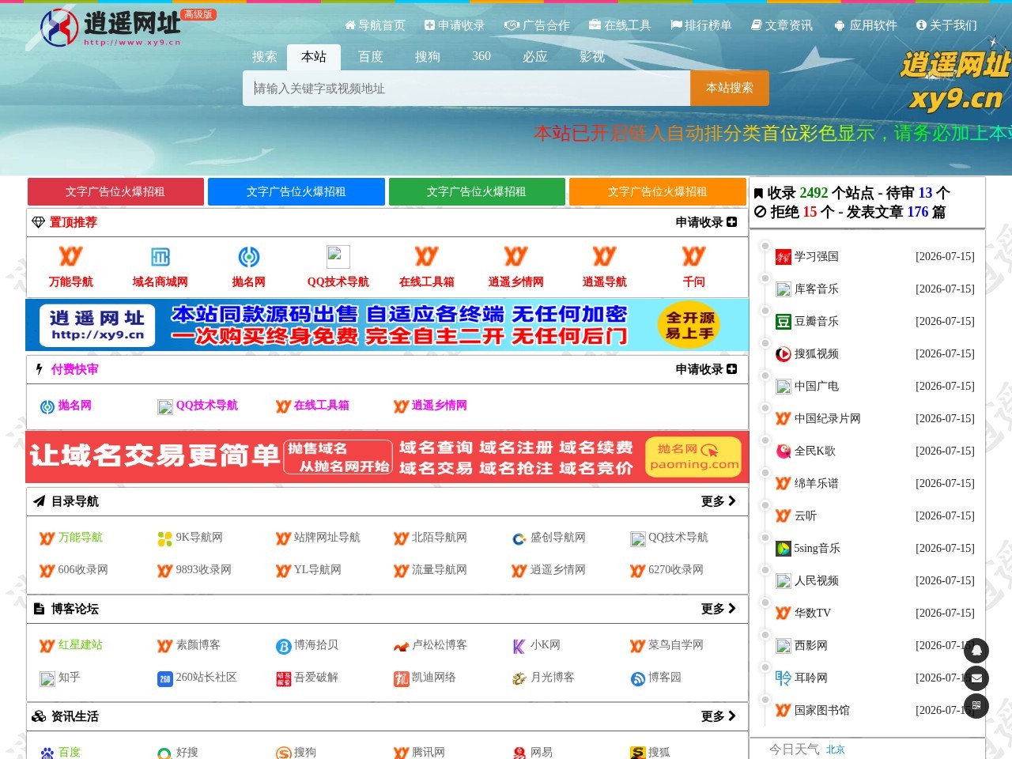Click the 260站长社区 icon
The width and height of the screenshot is (1012, 759).
[x=164, y=678]
